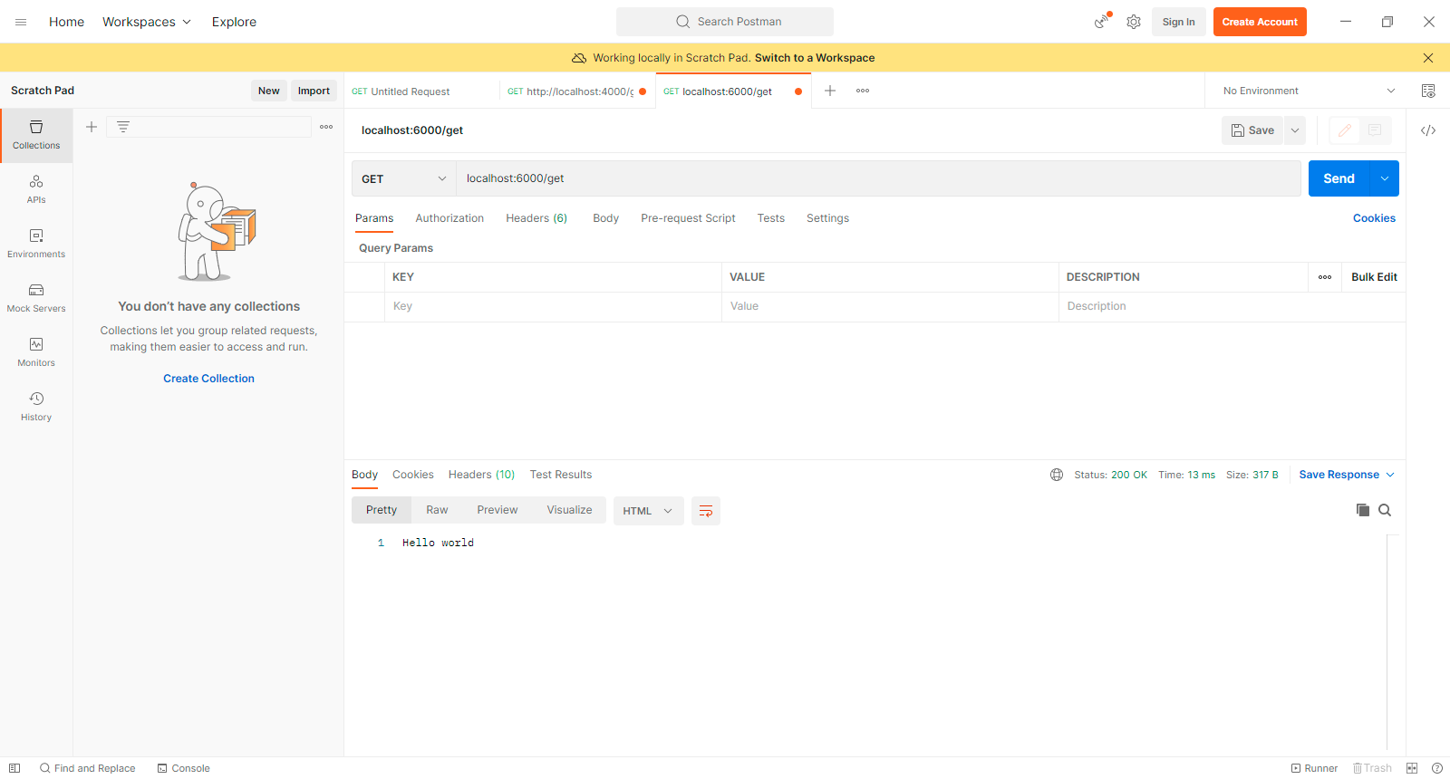Click the Save button

[x=1252, y=130]
